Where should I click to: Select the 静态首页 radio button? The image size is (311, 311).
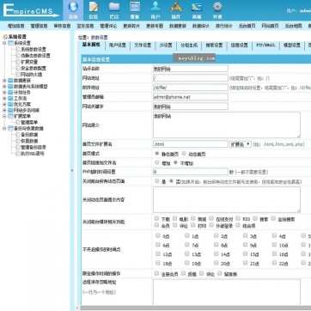(x=156, y=154)
